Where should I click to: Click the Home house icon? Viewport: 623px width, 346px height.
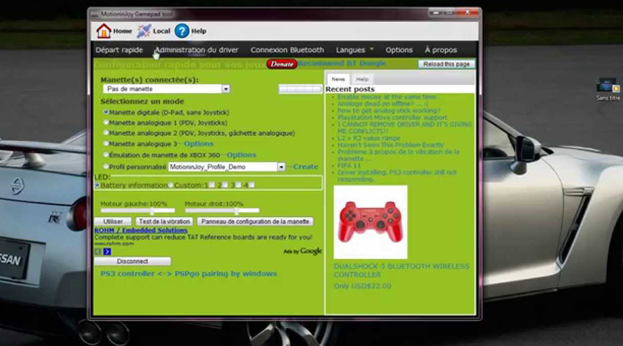point(104,31)
